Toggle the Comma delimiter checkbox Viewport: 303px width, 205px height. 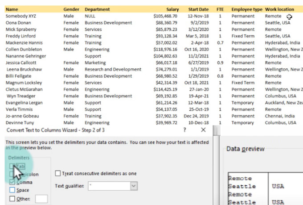pos(12,182)
